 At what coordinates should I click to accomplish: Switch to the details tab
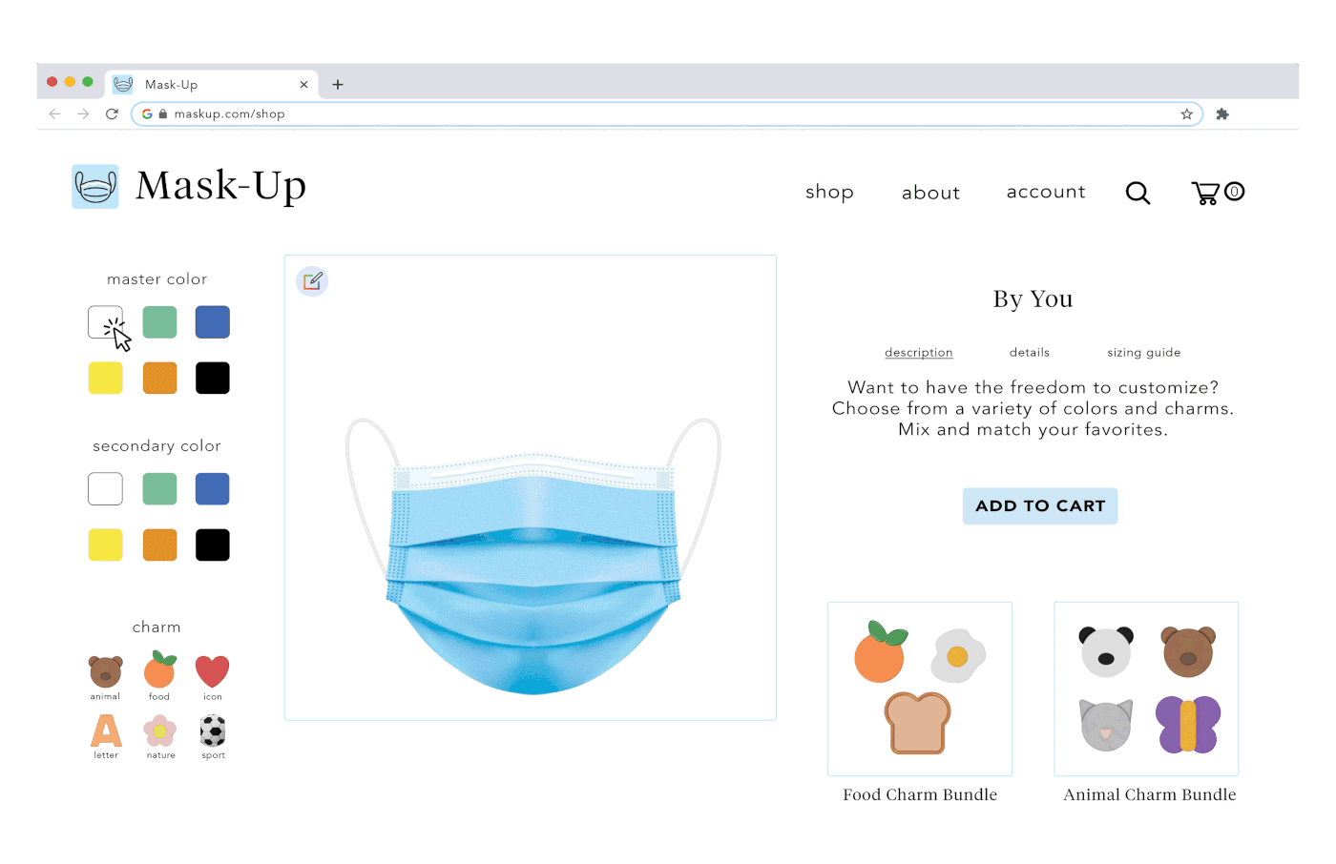pos(1030,353)
